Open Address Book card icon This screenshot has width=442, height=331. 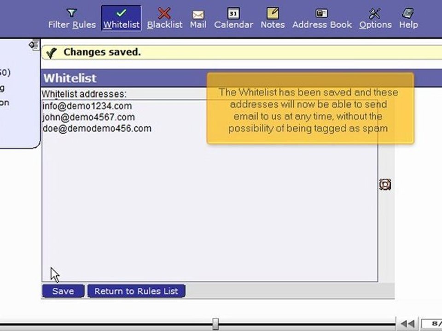(322, 13)
